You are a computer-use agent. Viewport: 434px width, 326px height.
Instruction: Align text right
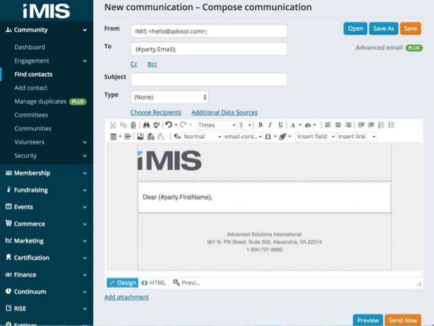pos(348,125)
